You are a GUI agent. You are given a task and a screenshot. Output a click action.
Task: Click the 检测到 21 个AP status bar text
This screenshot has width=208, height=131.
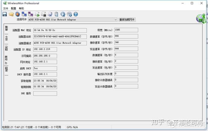(x=32, y=127)
